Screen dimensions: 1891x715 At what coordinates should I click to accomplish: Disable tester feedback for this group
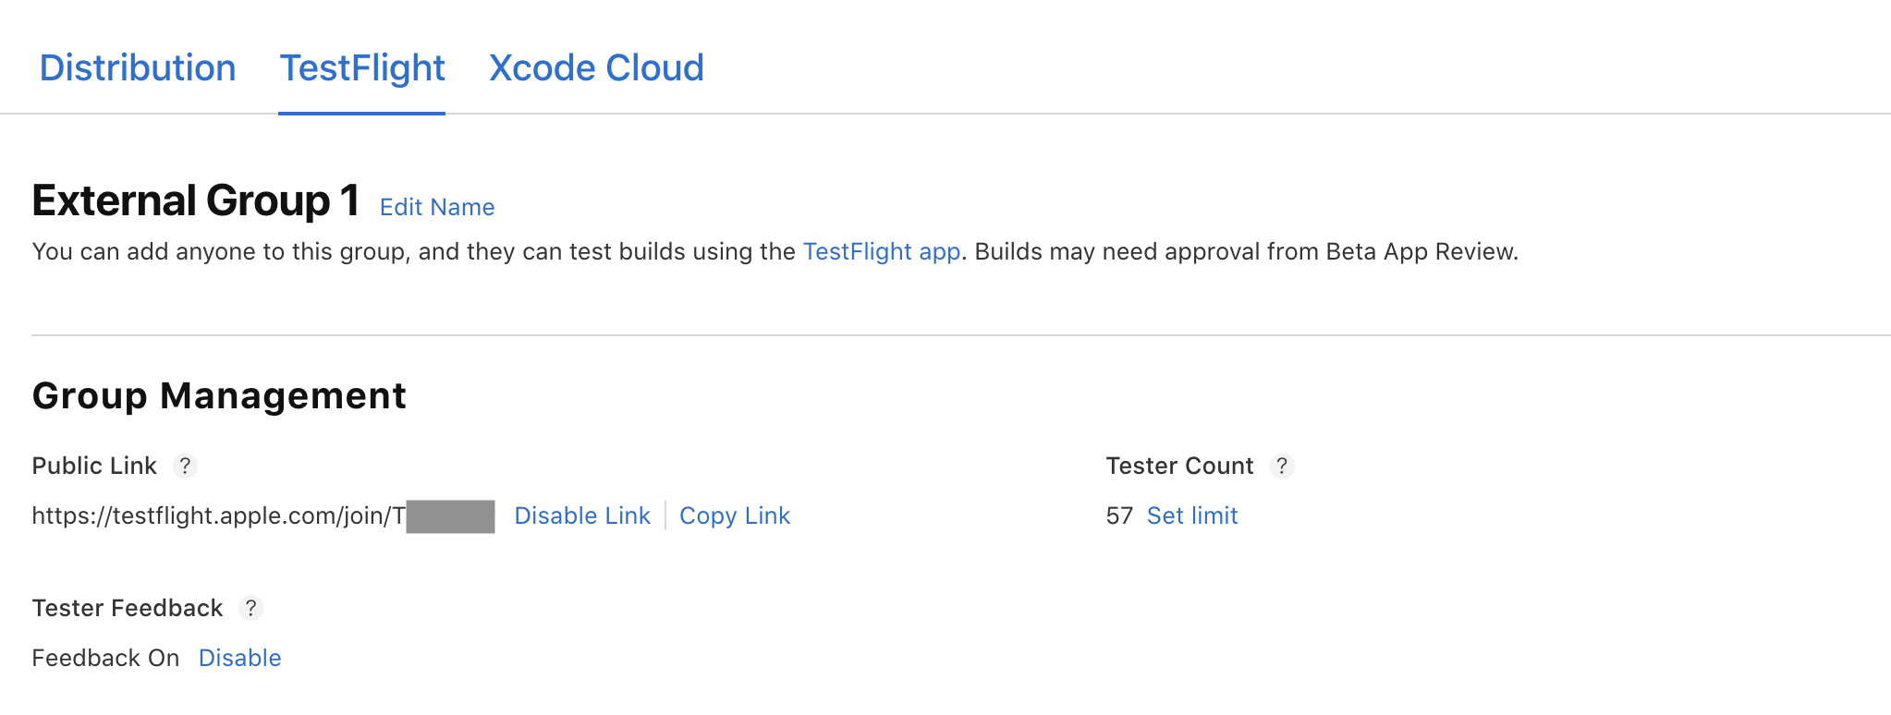239,658
